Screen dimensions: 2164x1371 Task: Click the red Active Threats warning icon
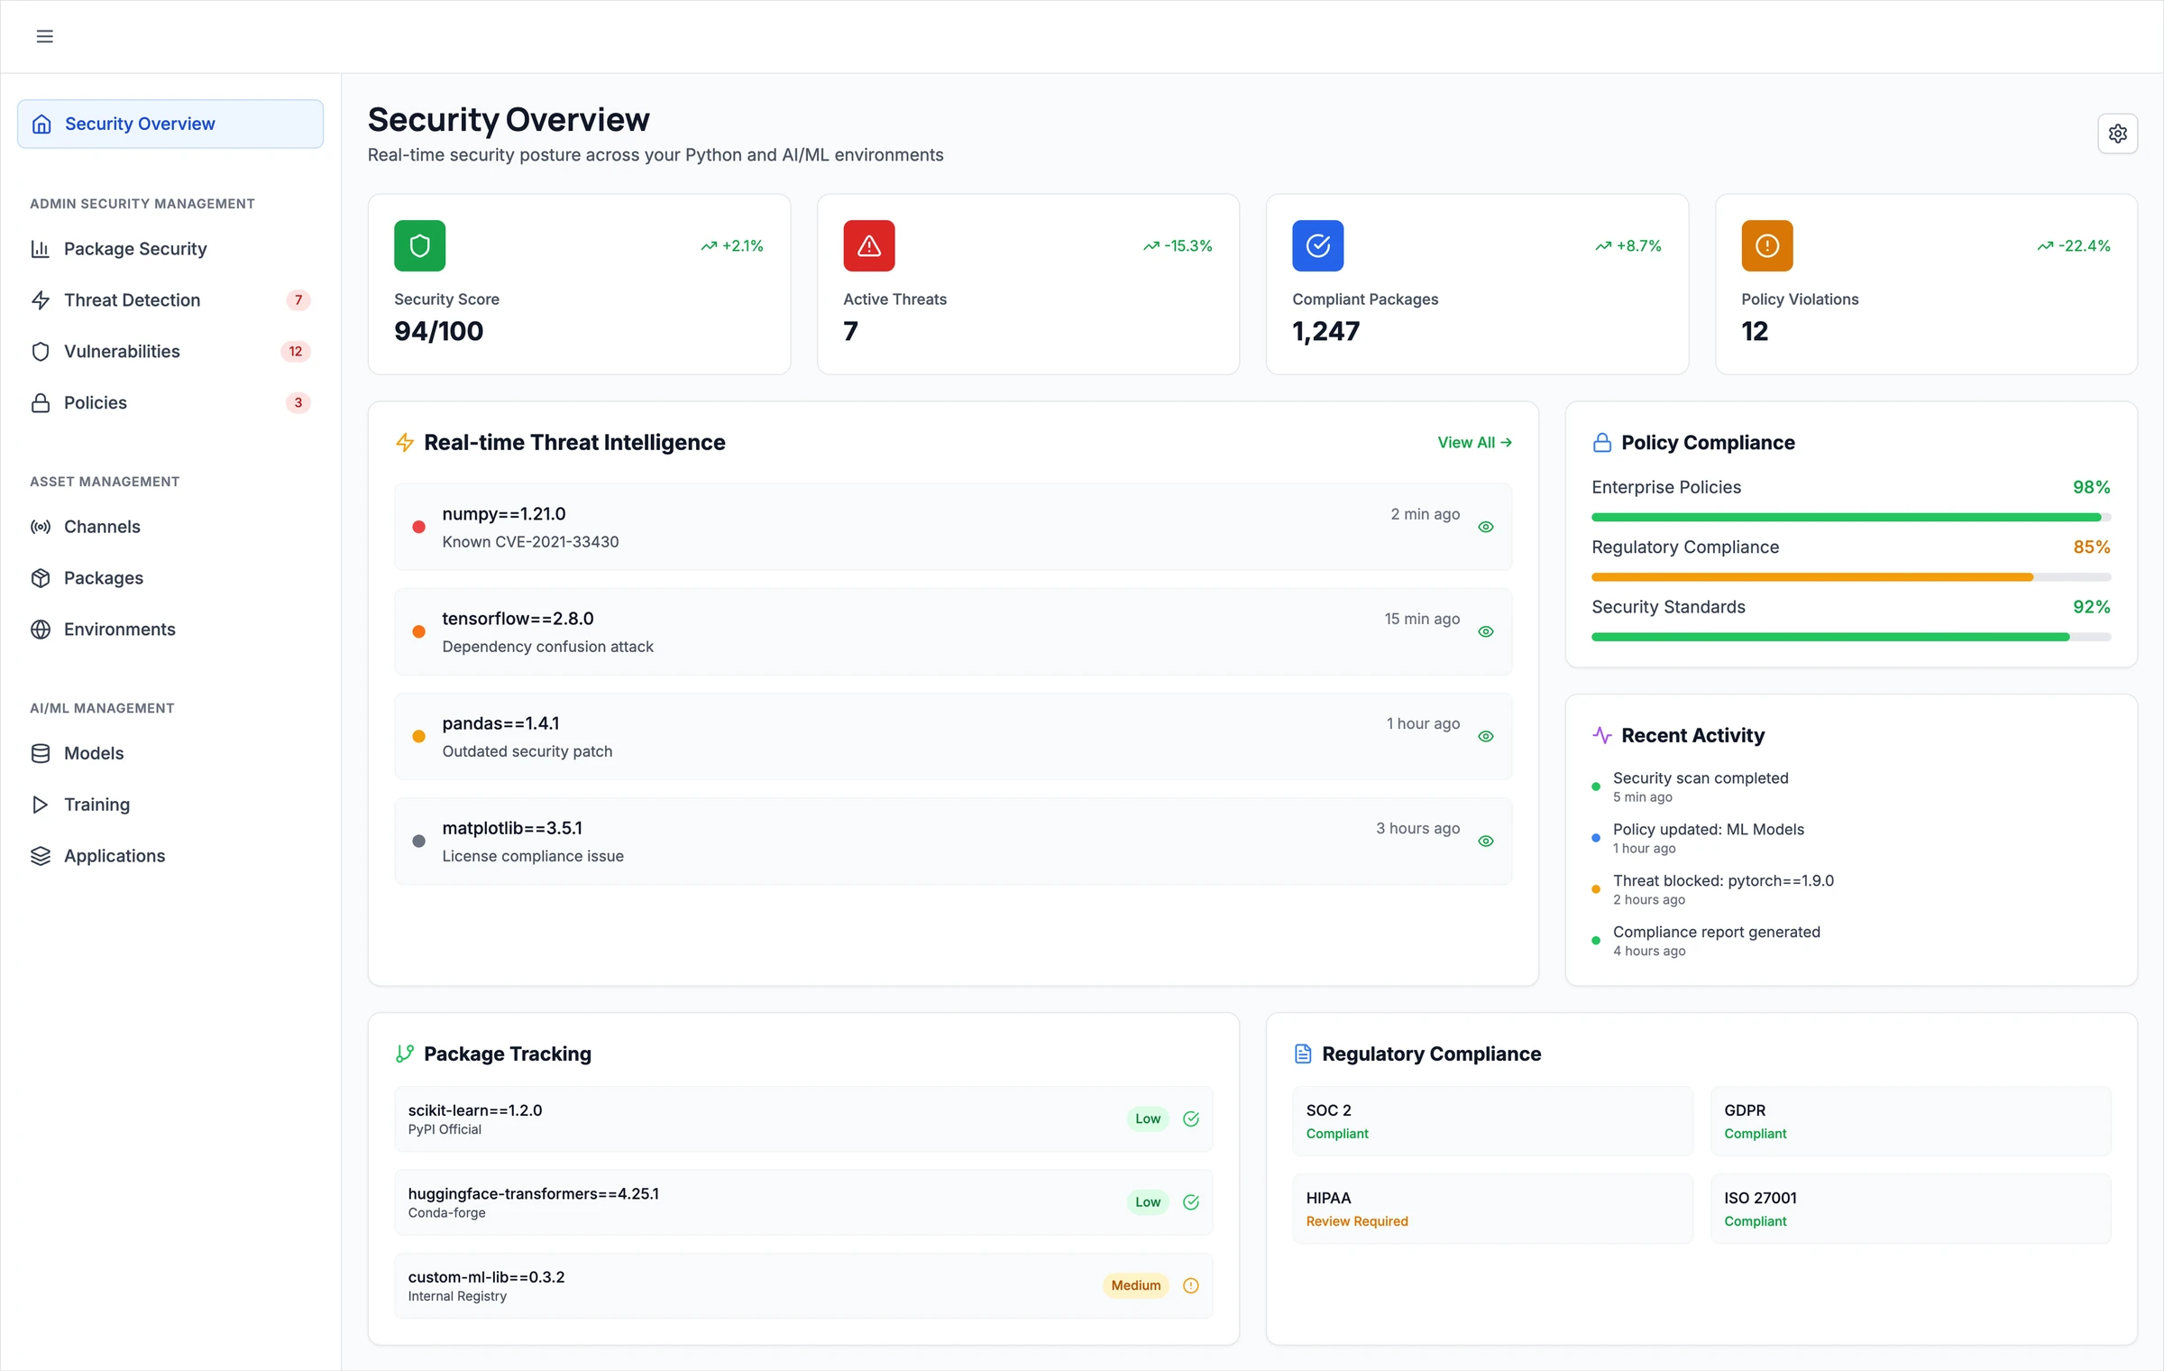click(x=868, y=245)
